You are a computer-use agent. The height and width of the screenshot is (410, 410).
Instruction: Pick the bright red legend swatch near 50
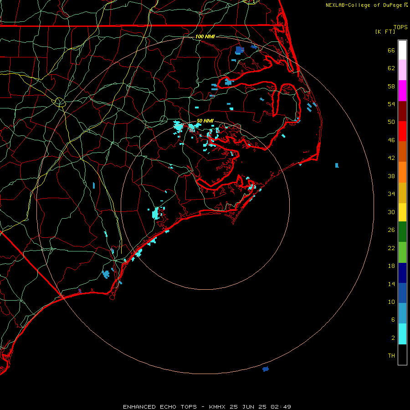(402, 131)
